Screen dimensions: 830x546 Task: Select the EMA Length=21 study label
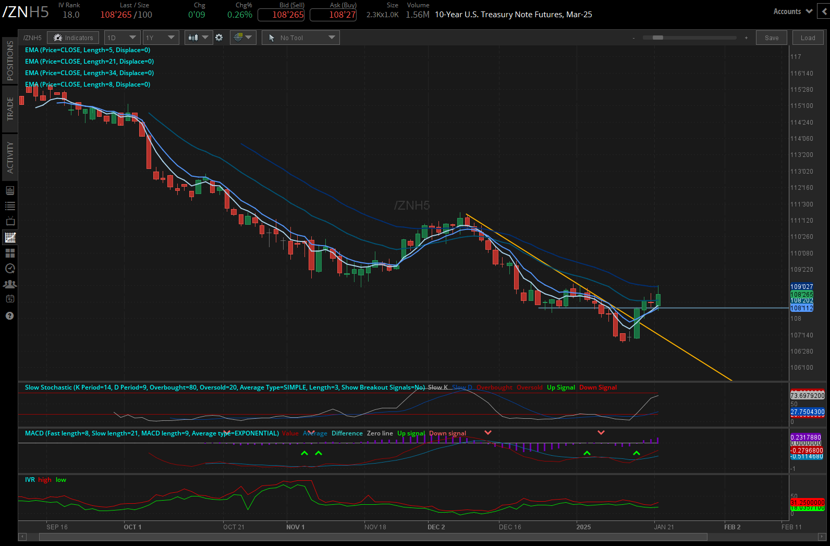tap(89, 62)
